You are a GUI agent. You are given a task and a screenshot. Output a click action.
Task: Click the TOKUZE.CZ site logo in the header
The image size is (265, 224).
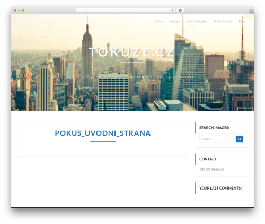point(28,21)
